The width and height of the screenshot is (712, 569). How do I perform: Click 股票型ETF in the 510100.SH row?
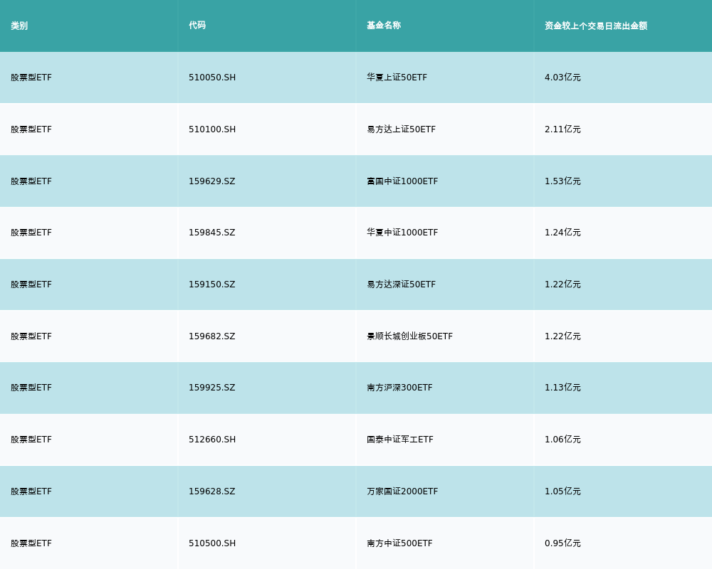[31, 129]
